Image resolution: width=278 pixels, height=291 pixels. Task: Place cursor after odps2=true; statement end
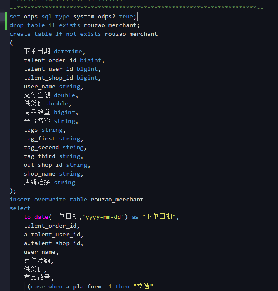137,17
